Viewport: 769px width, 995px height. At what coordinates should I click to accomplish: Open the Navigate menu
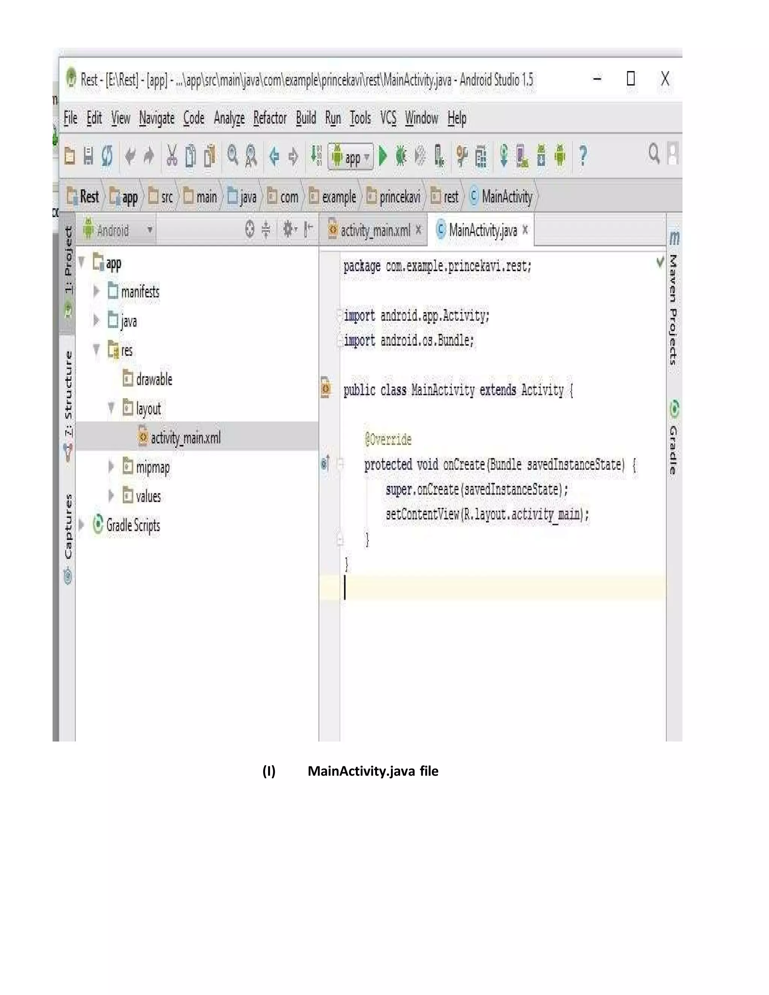point(157,118)
